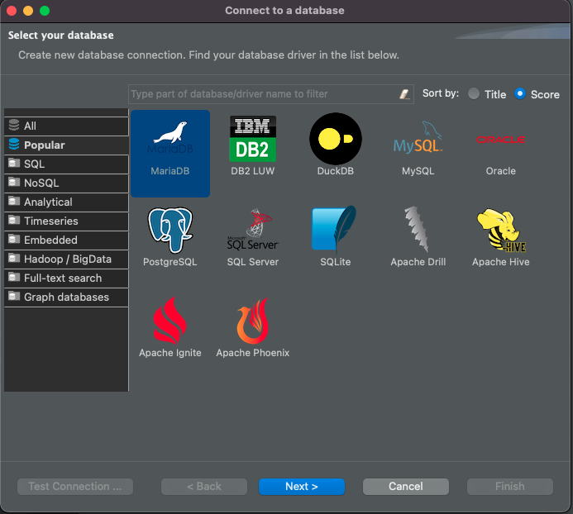Select the MariaDB database driver
The image size is (573, 514).
(170, 154)
